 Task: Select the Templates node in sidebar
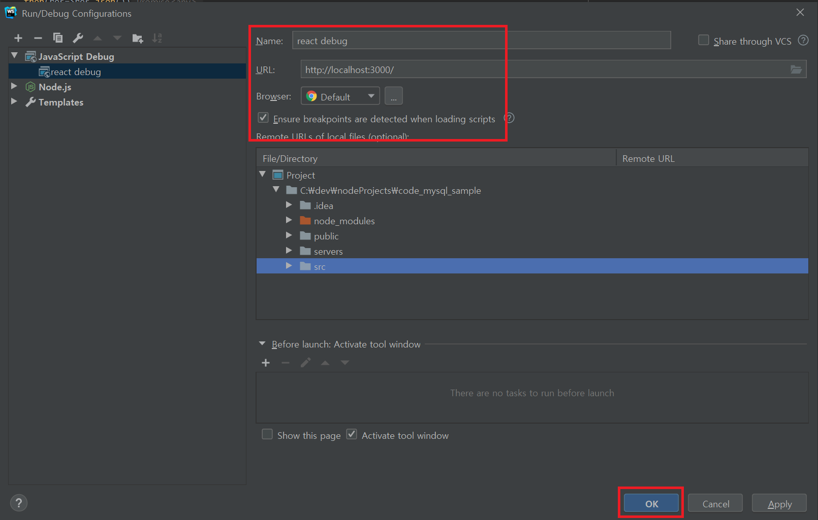coord(60,102)
